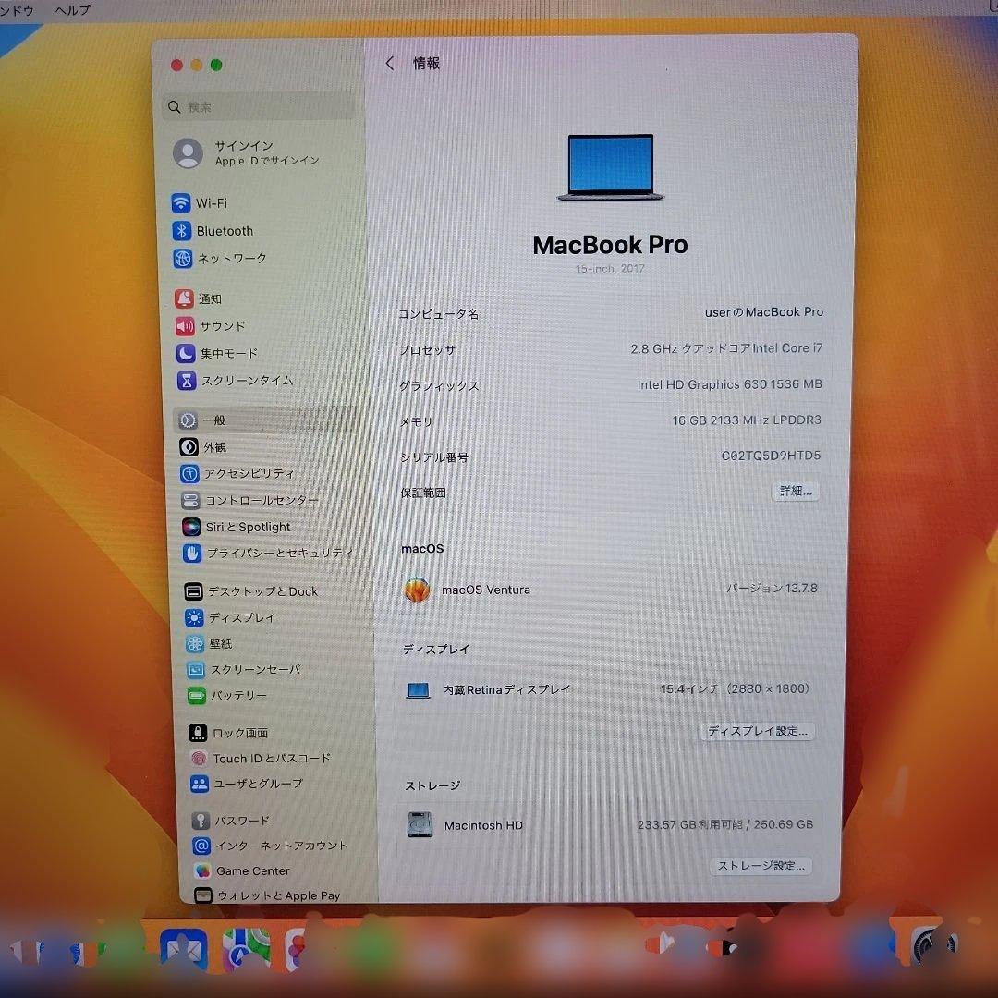Open the ヘルプ menu in the menu bar
The width and height of the screenshot is (998, 998).
tap(72, 10)
